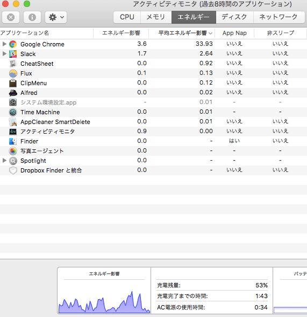Click the quit process (X) toolbar button
The height and width of the screenshot is (317, 307).
pos(11,17)
